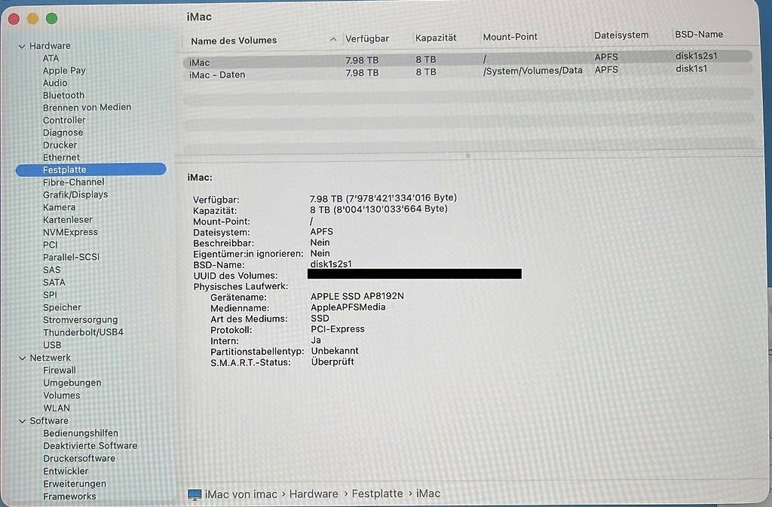
Task: Select Volumes under Netzwerk
Action: pos(61,395)
